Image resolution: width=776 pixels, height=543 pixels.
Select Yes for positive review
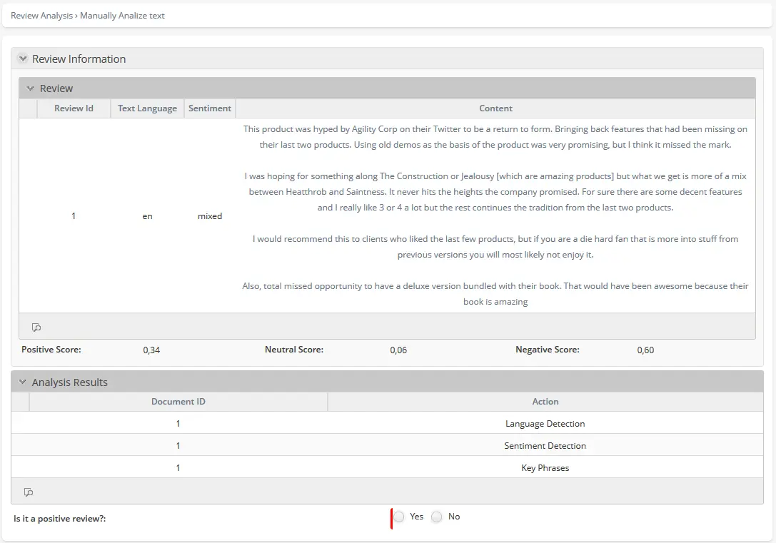point(399,517)
